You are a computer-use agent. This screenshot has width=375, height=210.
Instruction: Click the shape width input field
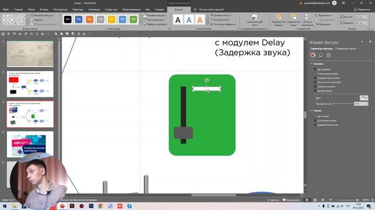coord(359,23)
